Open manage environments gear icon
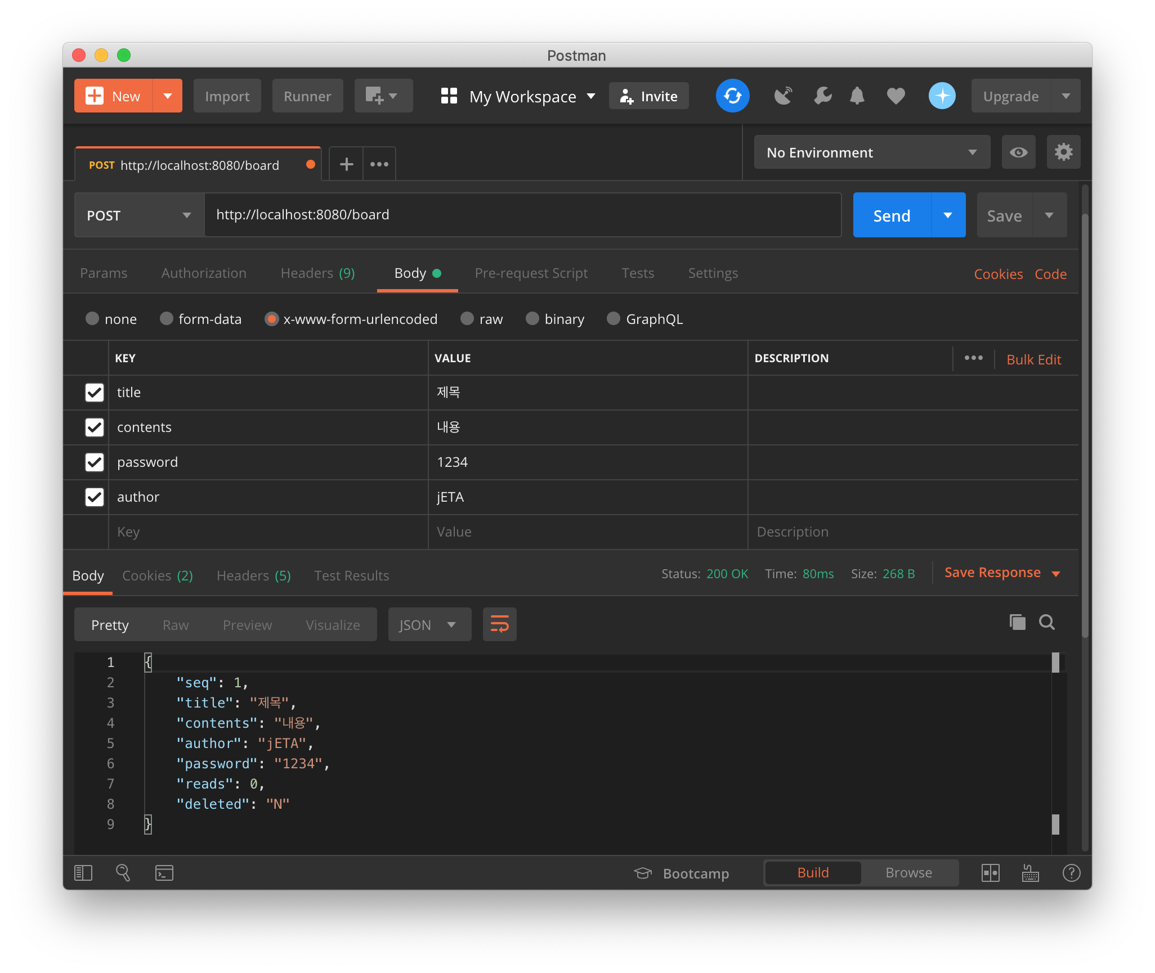This screenshot has width=1155, height=973. point(1063,152)
